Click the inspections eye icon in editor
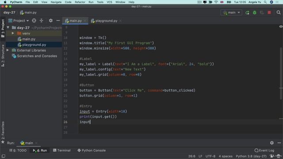Screen dimensions: 283x159 [x=281, y=26]
